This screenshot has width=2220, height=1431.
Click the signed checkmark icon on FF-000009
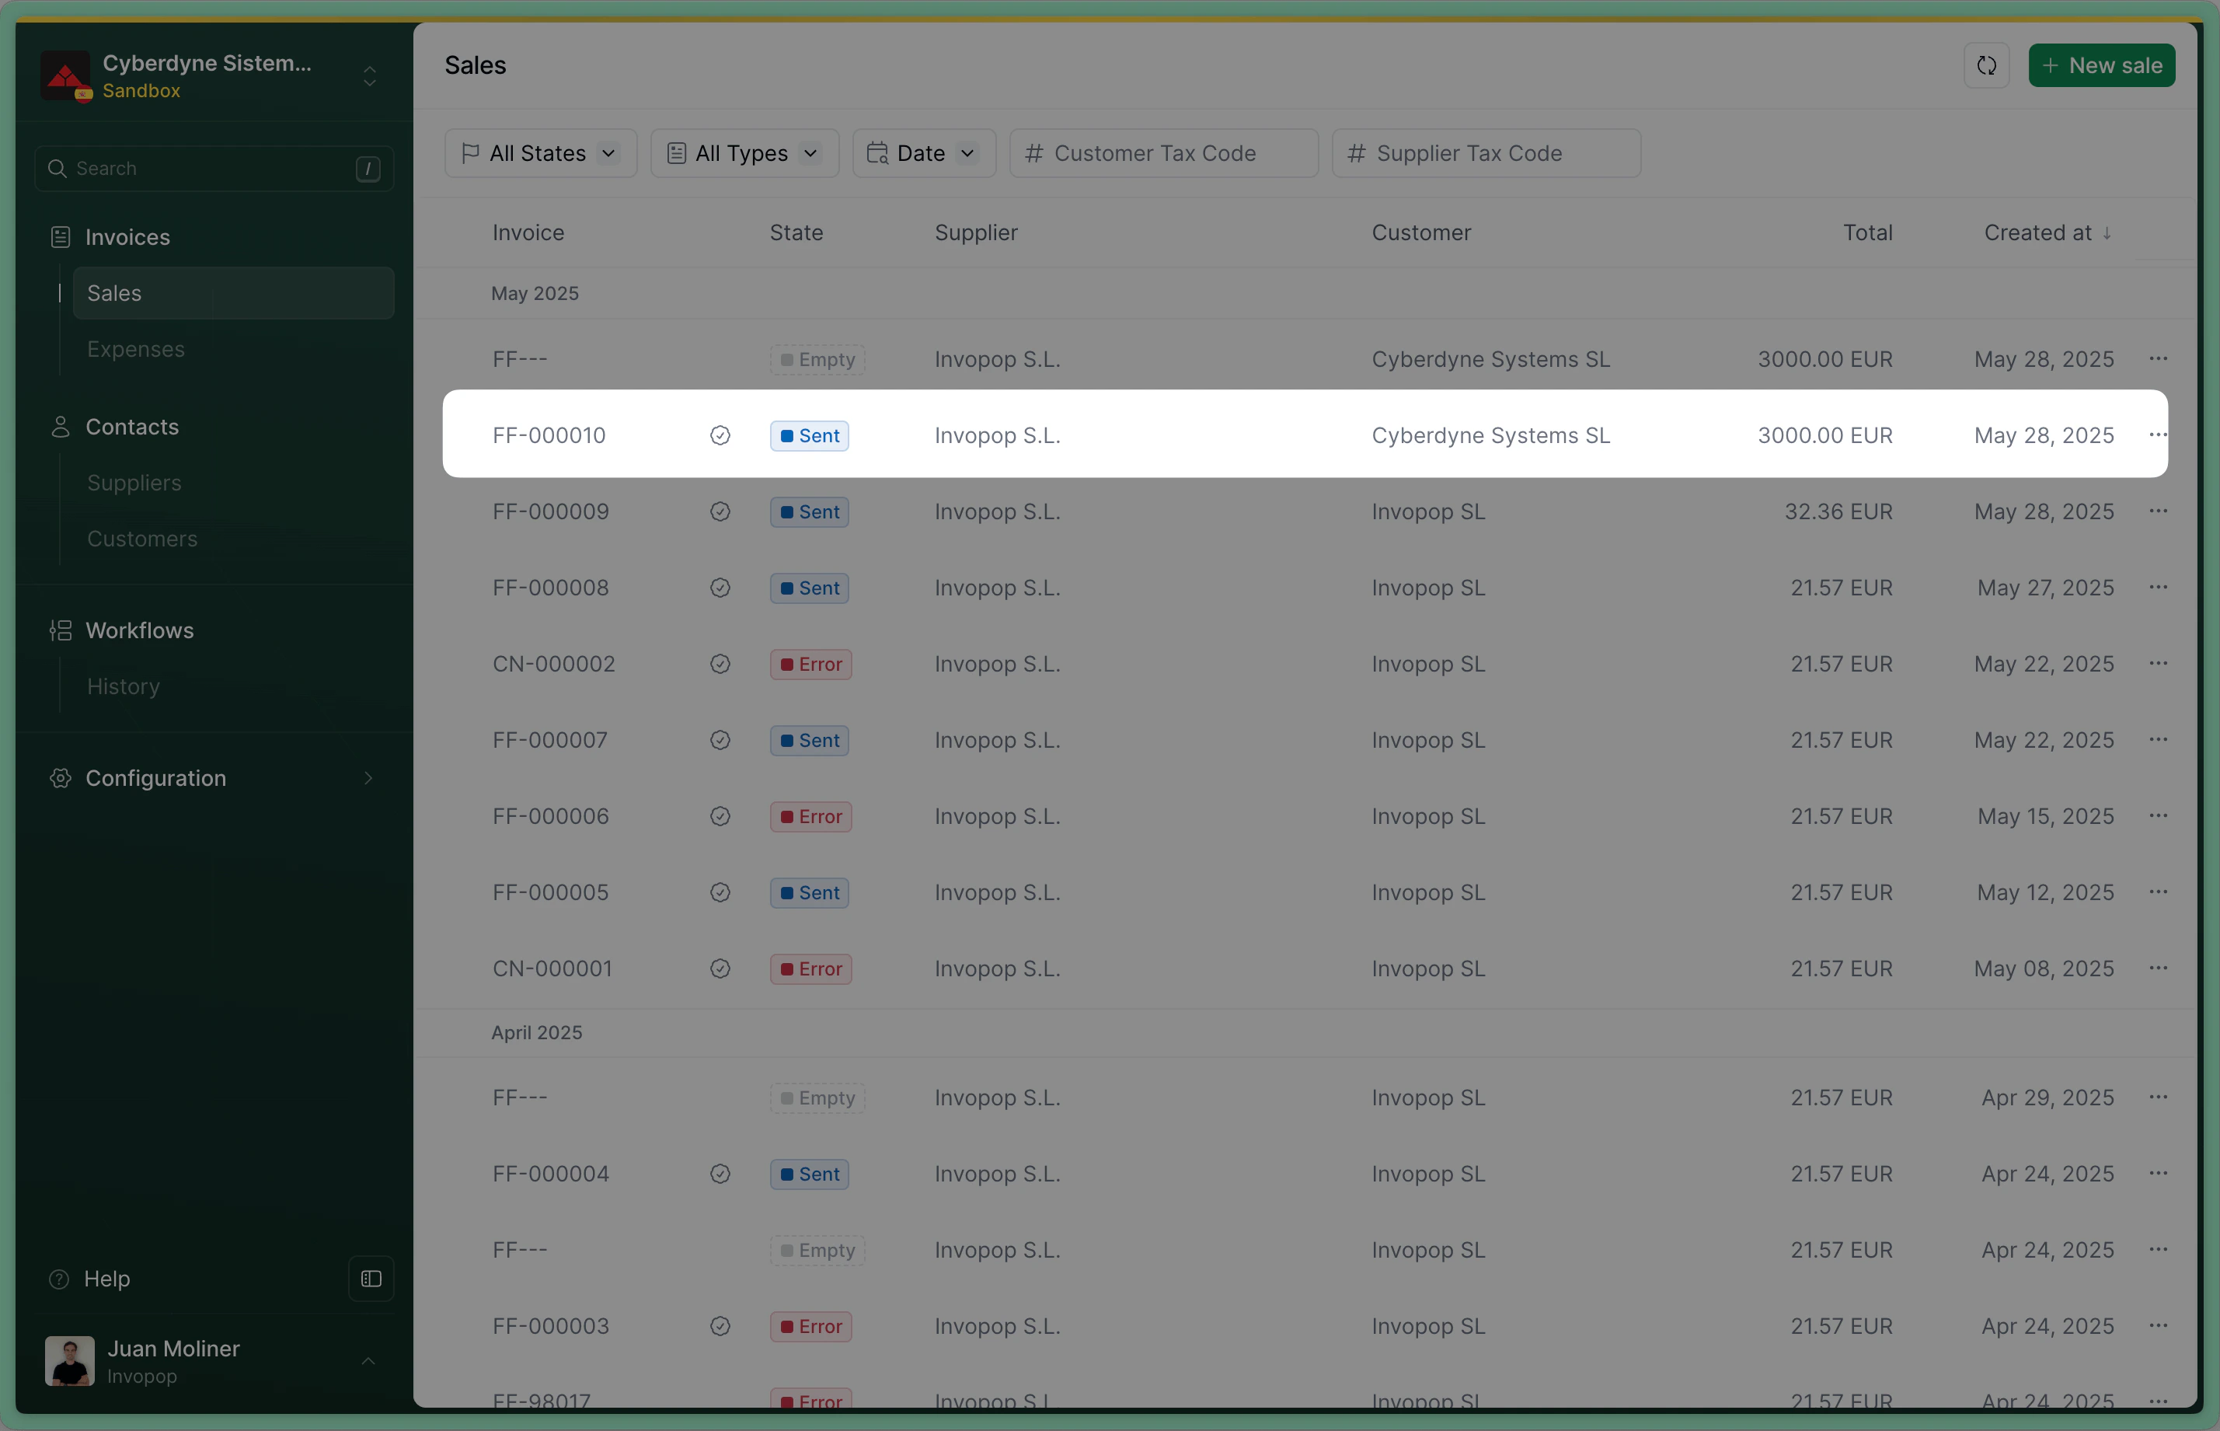(x=720, y=512)
